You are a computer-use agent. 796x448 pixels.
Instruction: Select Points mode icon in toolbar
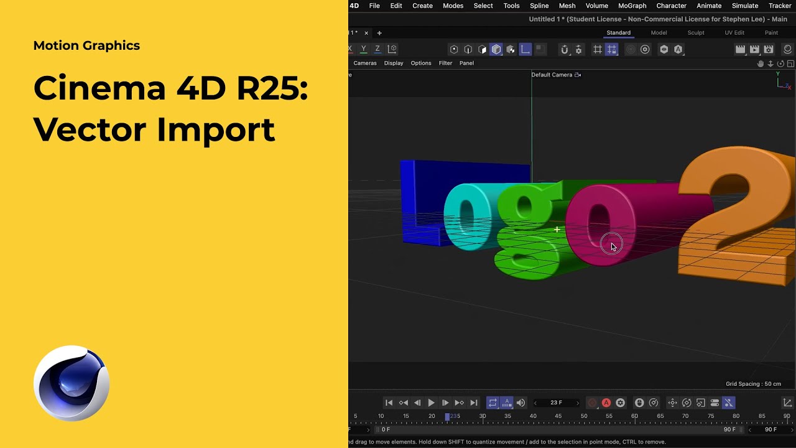click(454, 49)
